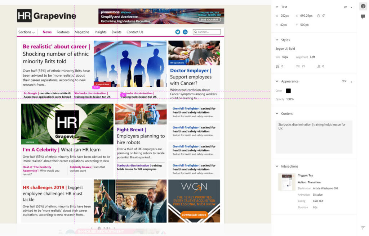The width and height of the screenshot is (369, 236).
Task: Go to the next artboard arrow
Action: (114, 228)
